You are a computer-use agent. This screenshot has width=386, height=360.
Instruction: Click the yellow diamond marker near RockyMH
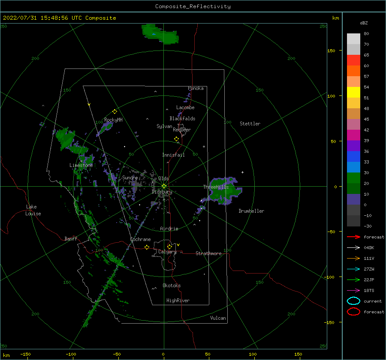115,112
